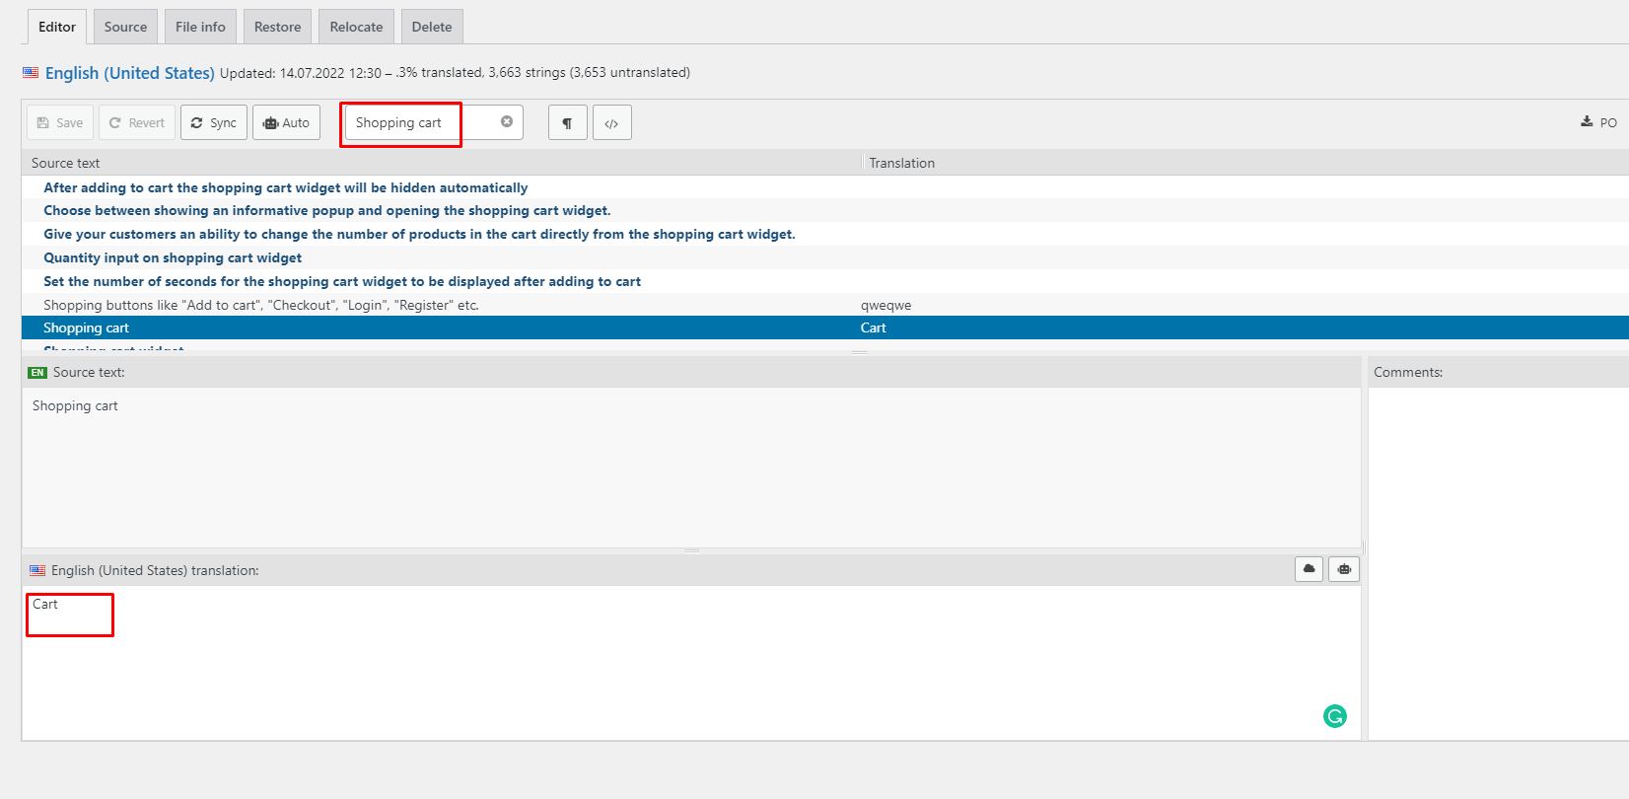1629x799 pixels.
Task: Click the green Grammarly icon
Action: click(1335, 716)
